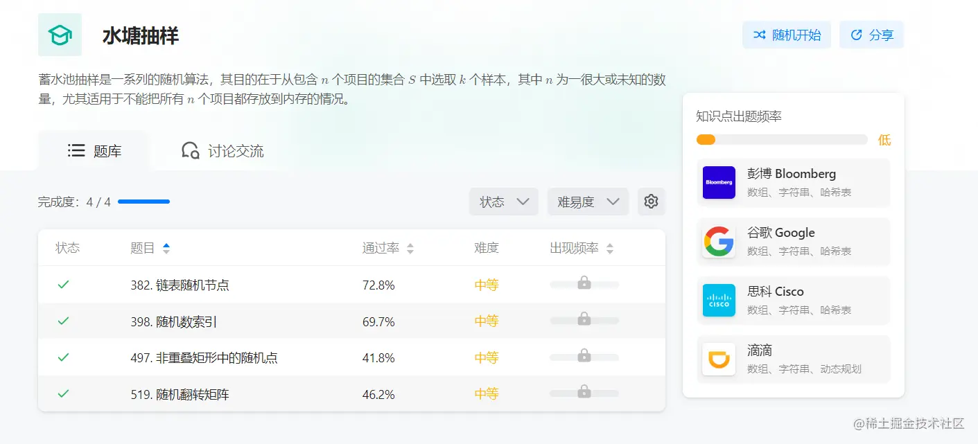Click 数组、字符串、动态规划 tags under 滴滴

[x=804, y=369]
